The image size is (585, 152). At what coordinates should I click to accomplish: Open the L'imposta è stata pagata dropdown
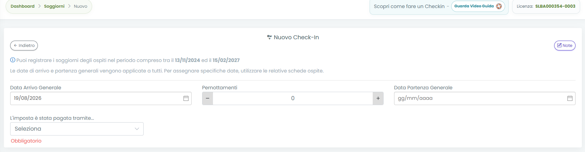click(77, 129)
